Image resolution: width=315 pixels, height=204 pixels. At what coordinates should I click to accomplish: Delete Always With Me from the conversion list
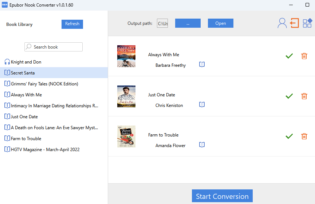pyautogui.click(x=304, y=56)
